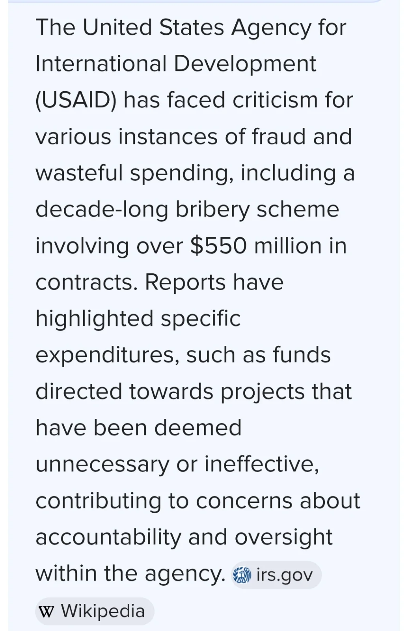Tap the word "Reports"

185,282
